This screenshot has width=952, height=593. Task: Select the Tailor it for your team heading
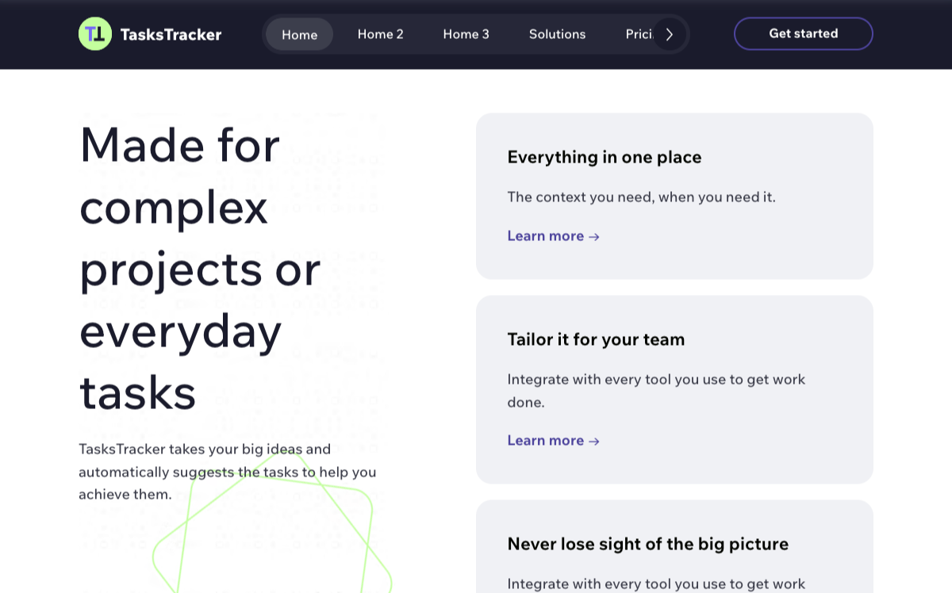click(596, 339)
